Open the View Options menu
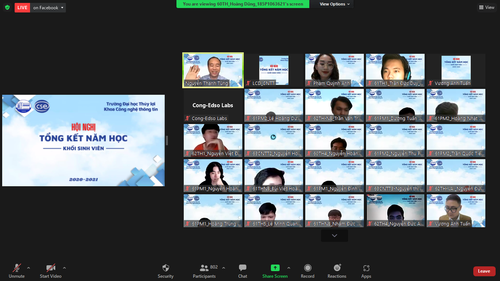500x281 pixels. click(x=335, y=4)
